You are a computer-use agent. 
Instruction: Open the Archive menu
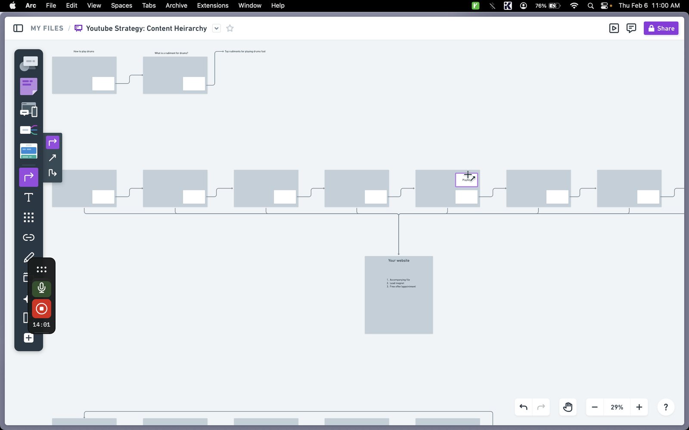176,6
